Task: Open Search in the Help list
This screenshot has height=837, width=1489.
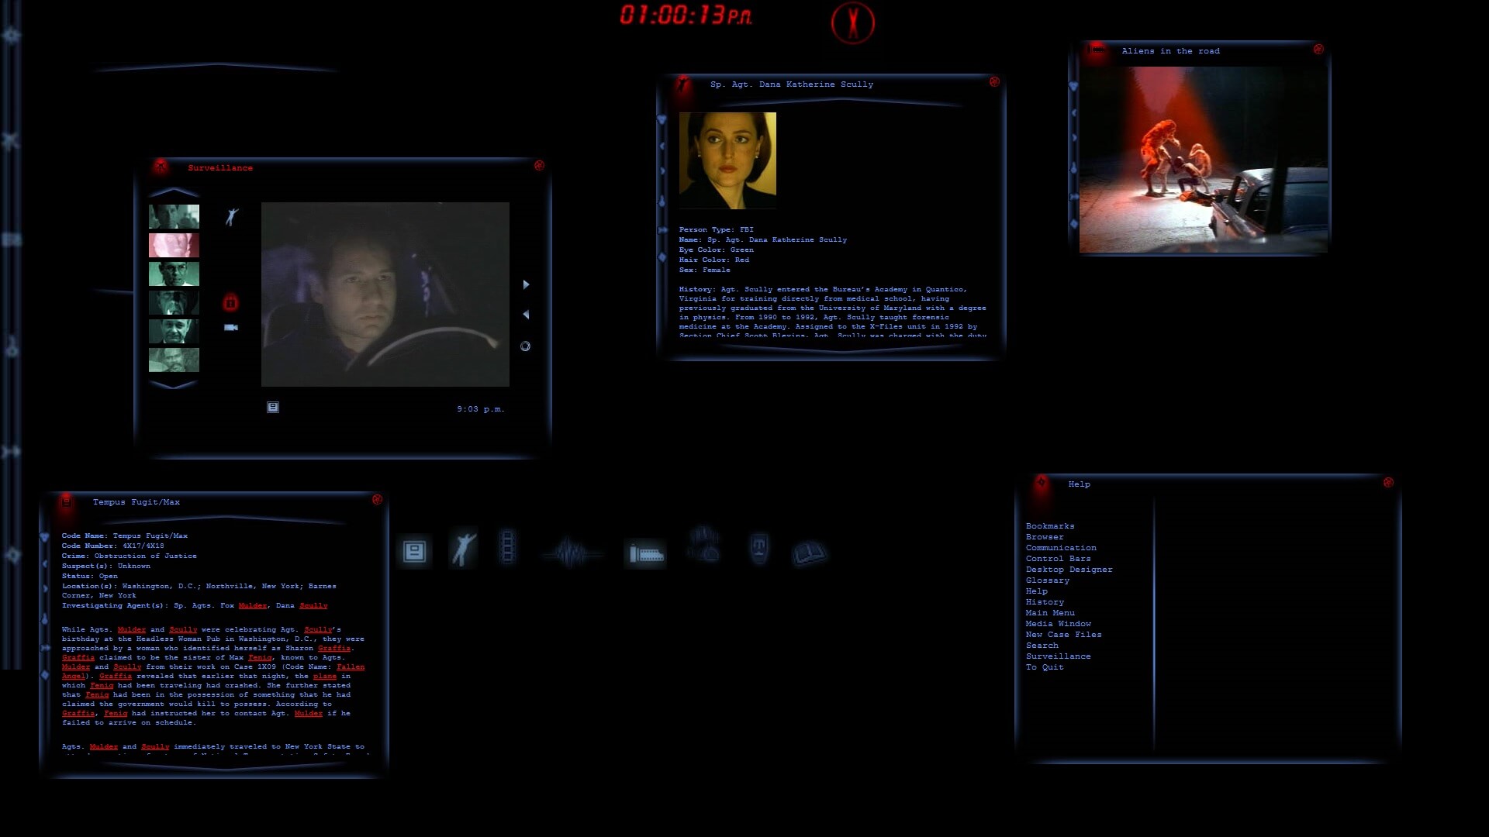Action: 1042,646
